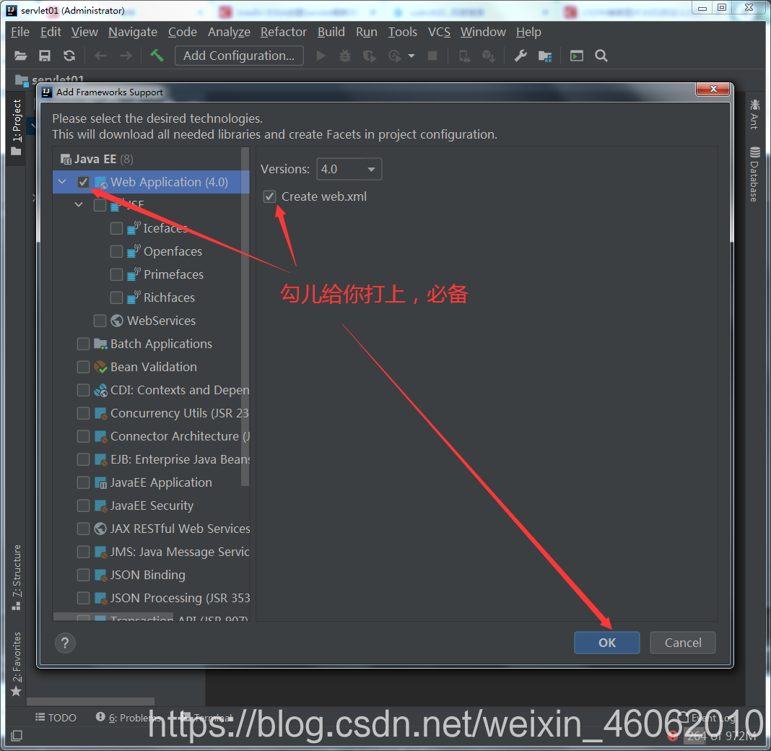Image resolution: width=771 pixels, height=751 pixels.
Task: Click the Run play icon in toolbar
Action: pos(321,56)
